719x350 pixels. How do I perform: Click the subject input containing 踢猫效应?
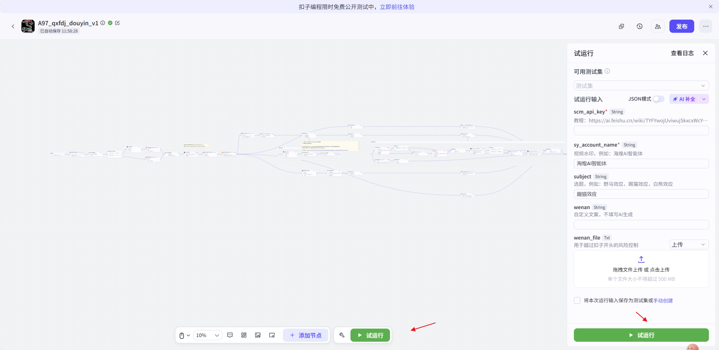(x=641, y=194)
